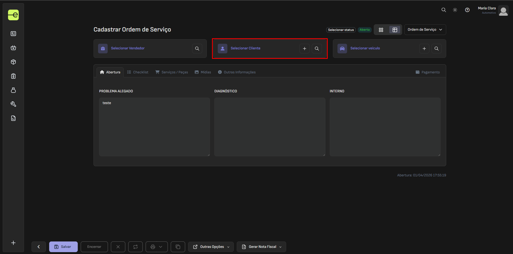Open the help question mark icon
Image resolution: width=513 pixels, height=254 pixels.
(x=467, y=10)
